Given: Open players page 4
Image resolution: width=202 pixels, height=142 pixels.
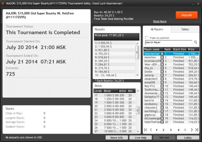Looking at the screenshot, I should [x=178, y=130].
